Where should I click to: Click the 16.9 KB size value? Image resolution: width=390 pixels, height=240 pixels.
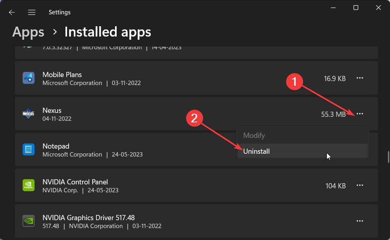tap(334, 79)
